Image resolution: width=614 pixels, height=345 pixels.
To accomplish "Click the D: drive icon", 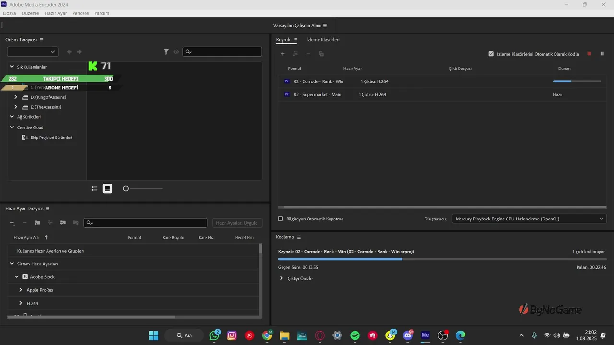I will tap(25, 97).
